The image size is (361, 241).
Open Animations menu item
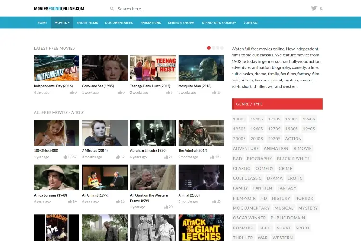click(151, 23)
